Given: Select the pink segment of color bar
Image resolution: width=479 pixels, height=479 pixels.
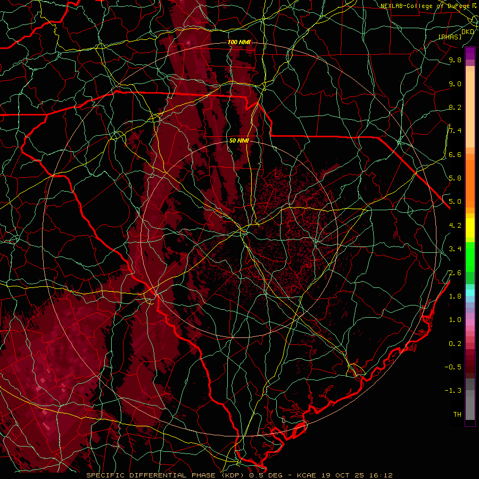Looking at the screenshot, I should coord(470,323).
